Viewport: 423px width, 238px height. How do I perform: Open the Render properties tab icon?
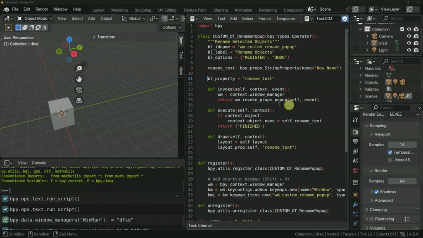tap(355, 132)
